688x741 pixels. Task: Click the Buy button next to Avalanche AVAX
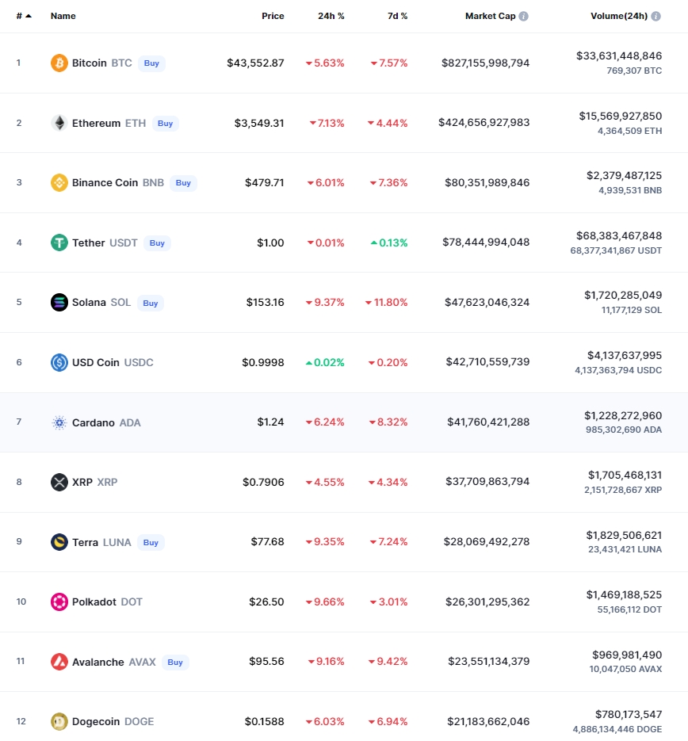tap(175, 663)
